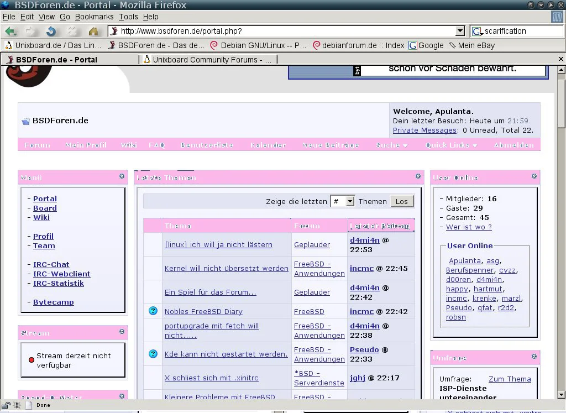
Task: Open the 'Mein Profil' navbar link
Action: [86, 145]
